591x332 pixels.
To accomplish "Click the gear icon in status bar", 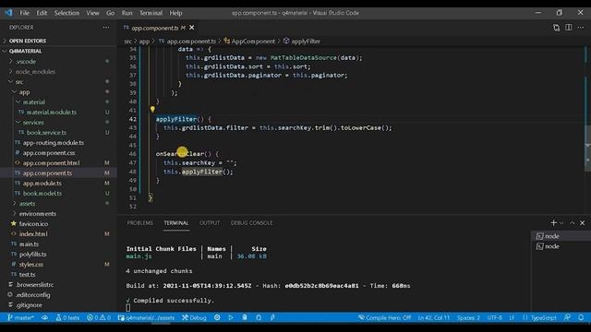I will 217,317.
